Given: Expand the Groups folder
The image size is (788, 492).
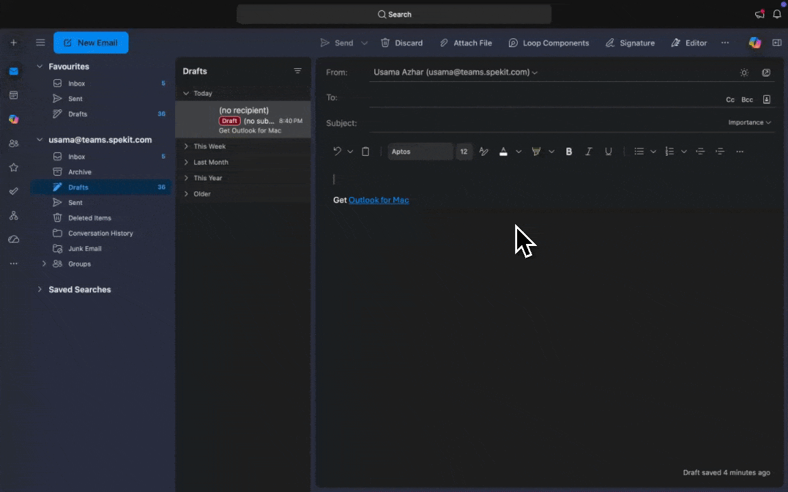Looking at the screenshot, I should (x=44, y=264).
